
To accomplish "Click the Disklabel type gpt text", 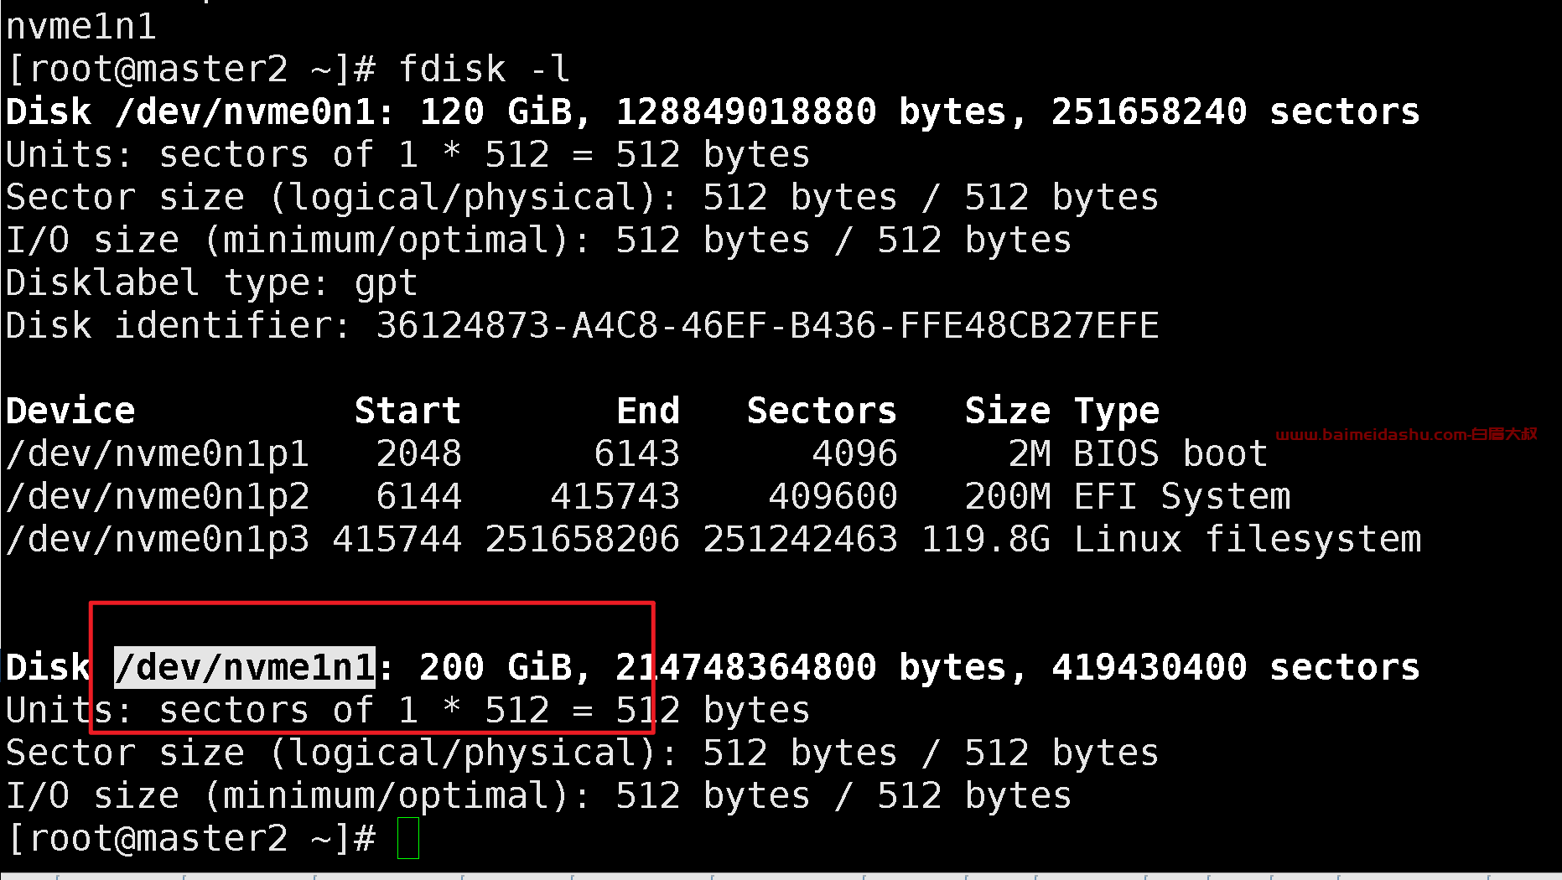I will coord(211,284).
